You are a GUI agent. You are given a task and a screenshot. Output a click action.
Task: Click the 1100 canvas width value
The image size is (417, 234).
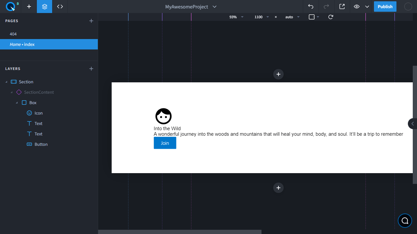click(x=259, y=17)
